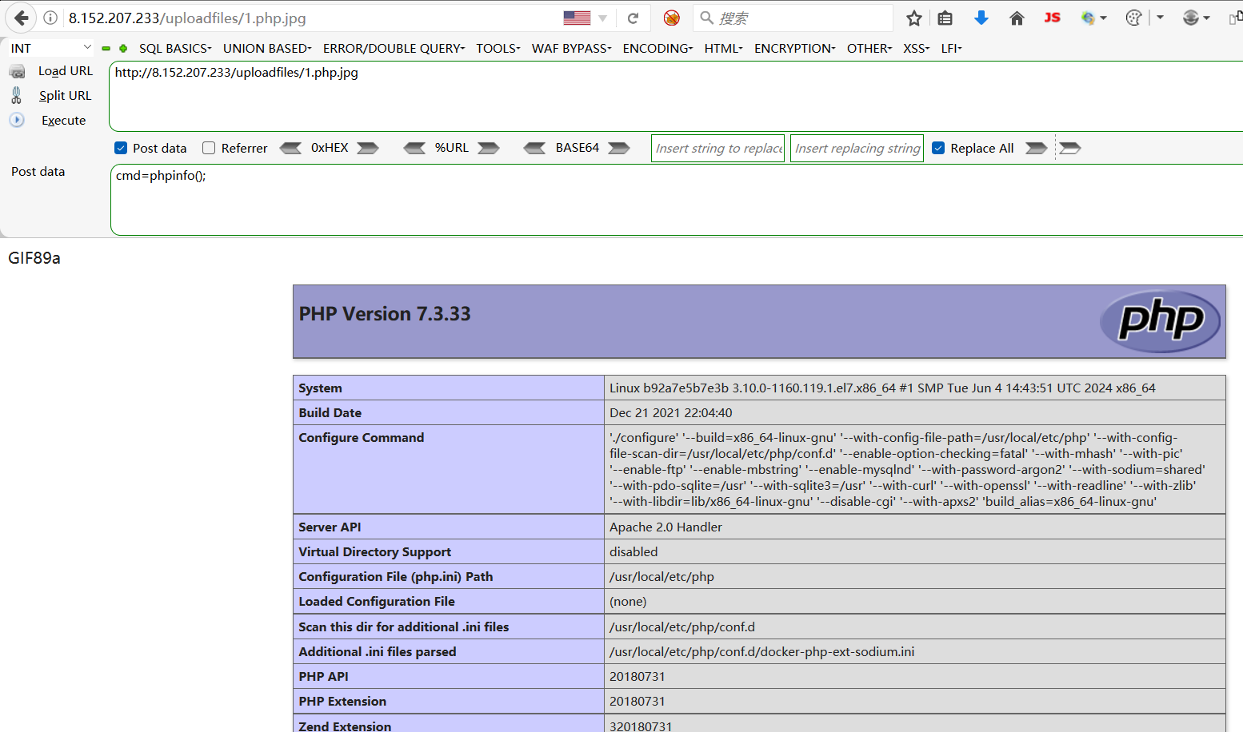Click the grey globe user-agent icon

[x=1191, y=18]
